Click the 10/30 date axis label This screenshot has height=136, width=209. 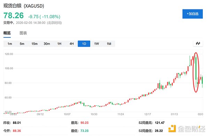pyautogui.click(x=94, y=114)
